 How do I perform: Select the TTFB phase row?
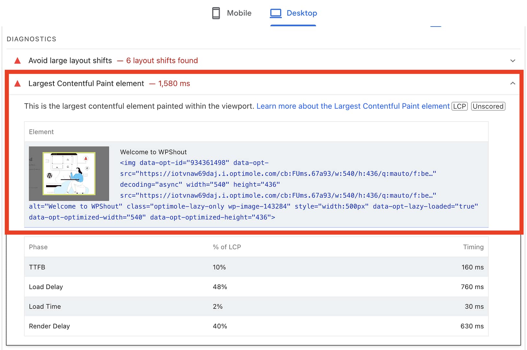click(256, 267)
